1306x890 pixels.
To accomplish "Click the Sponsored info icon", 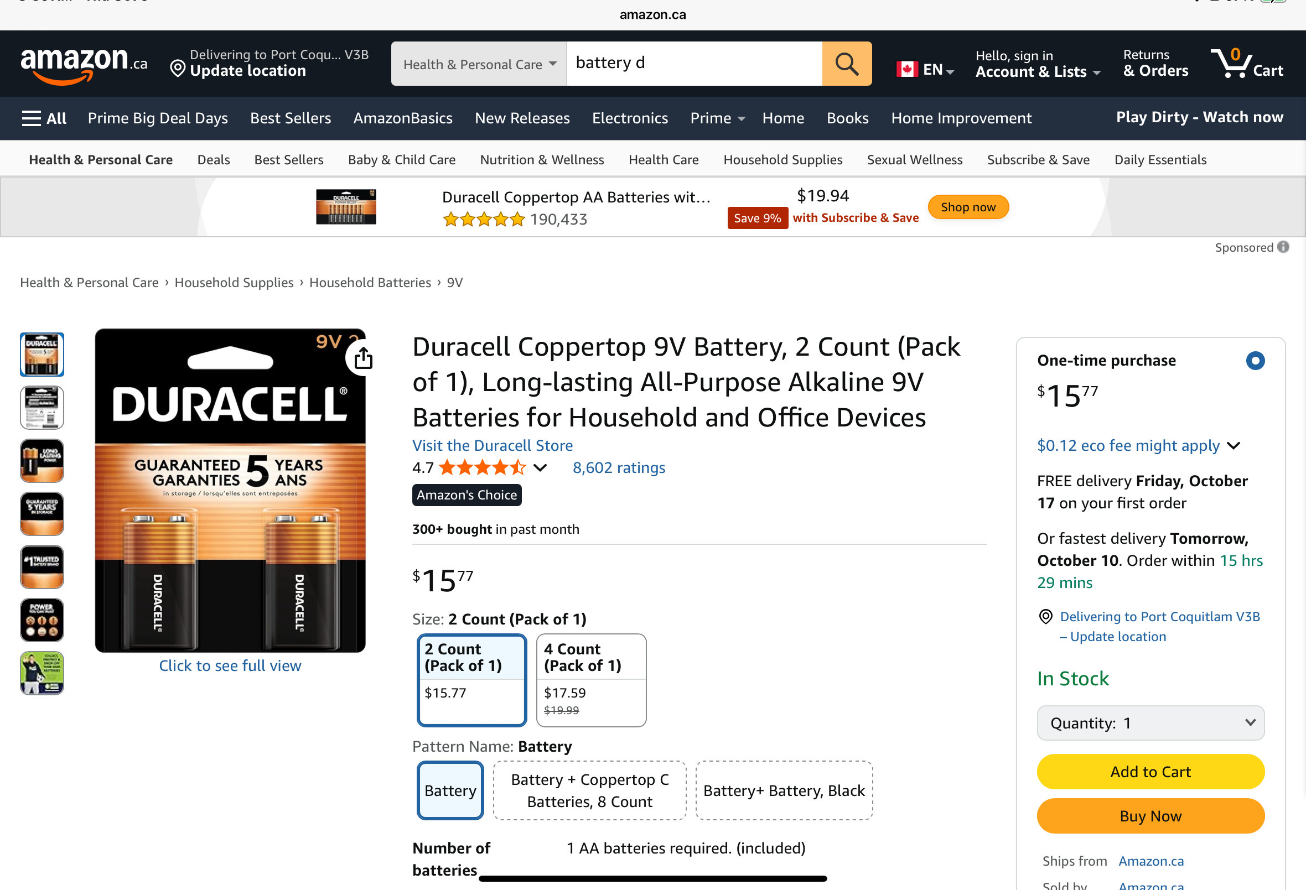I will (1283, 247).
